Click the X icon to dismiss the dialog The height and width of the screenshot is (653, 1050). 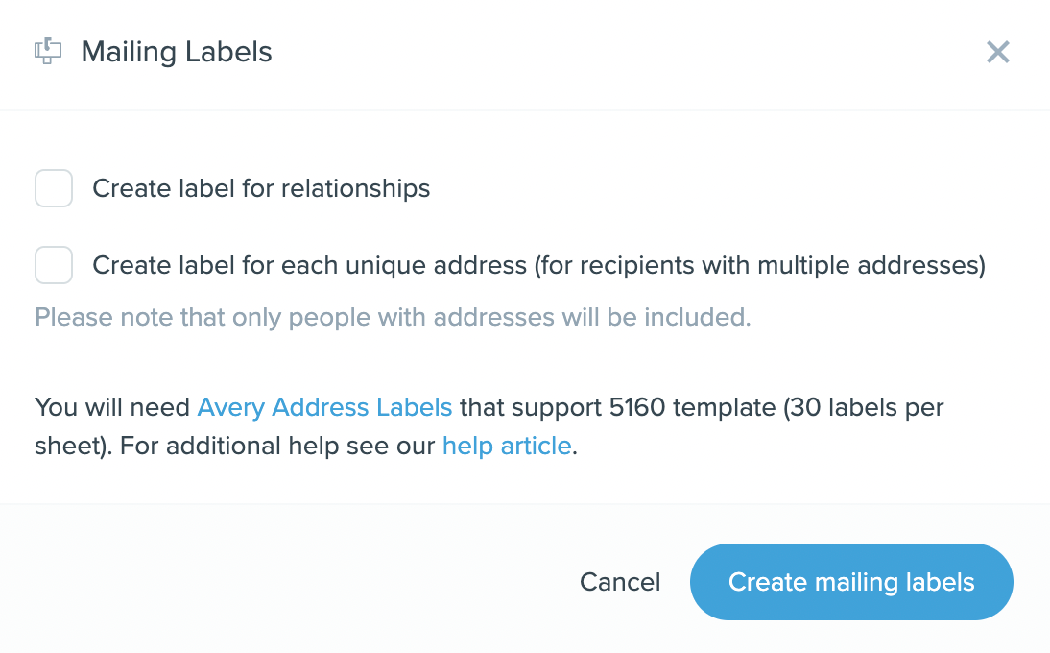[997, 53]
